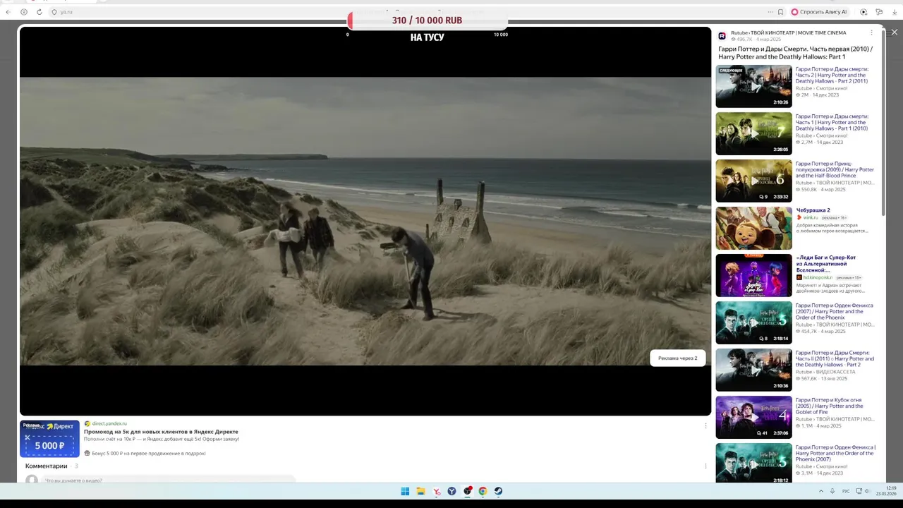Open '«Леди Баг и Супер-Кот из Альтернативной Вселенной' title

(826, 264)
